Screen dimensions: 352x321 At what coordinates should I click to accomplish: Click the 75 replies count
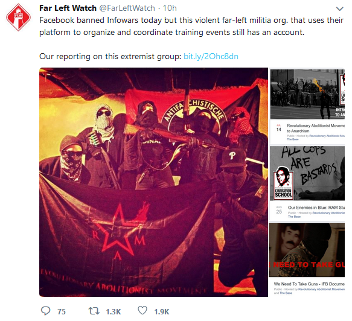[x=62, y=311]
